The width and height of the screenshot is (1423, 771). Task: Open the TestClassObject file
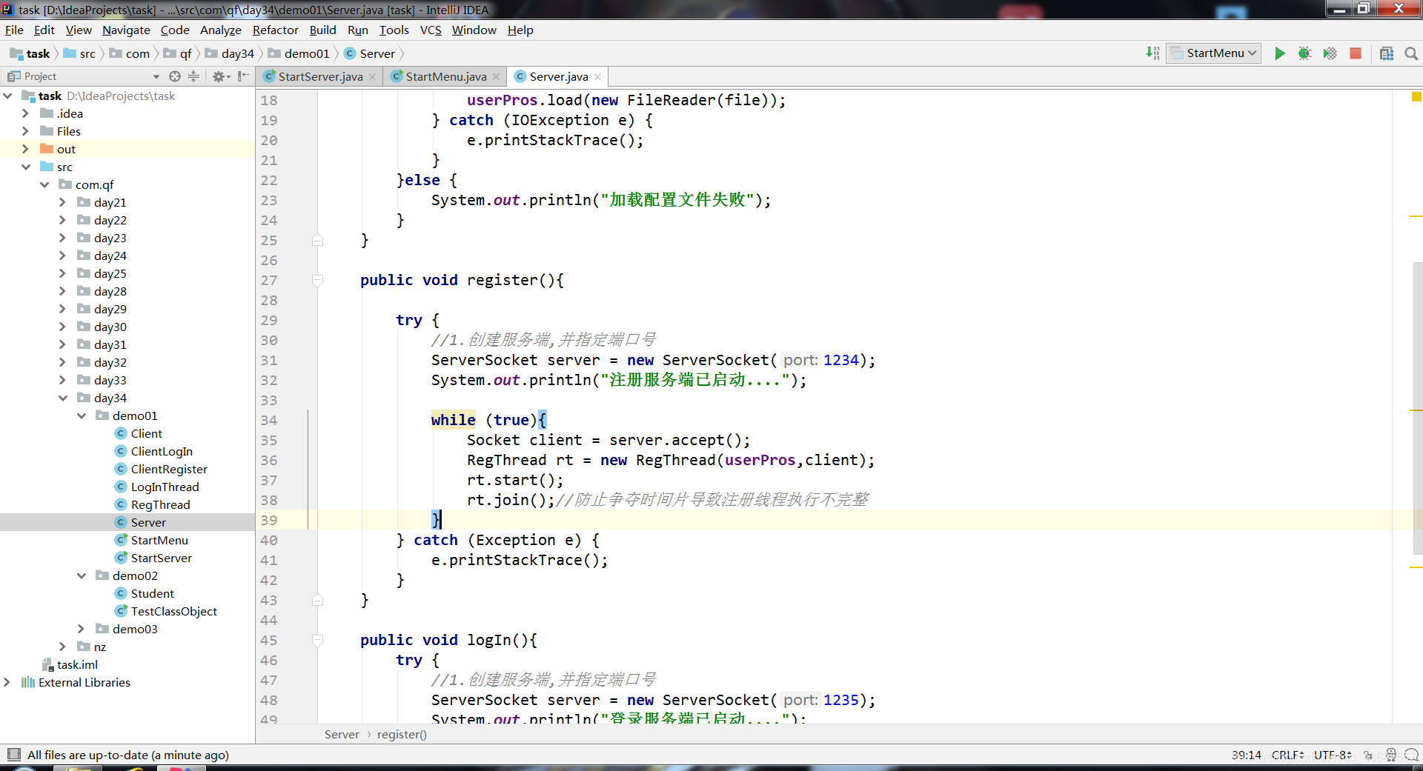coord(173,611)
